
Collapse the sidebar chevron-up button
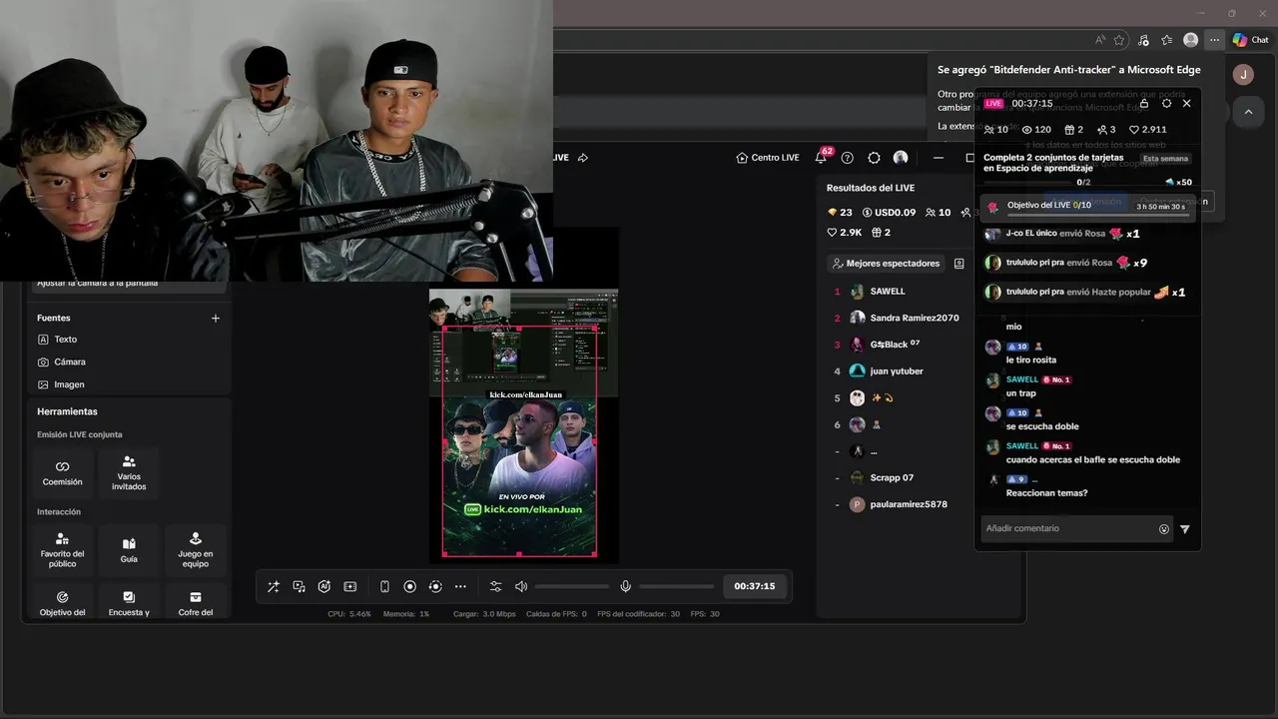point(1248,112)
